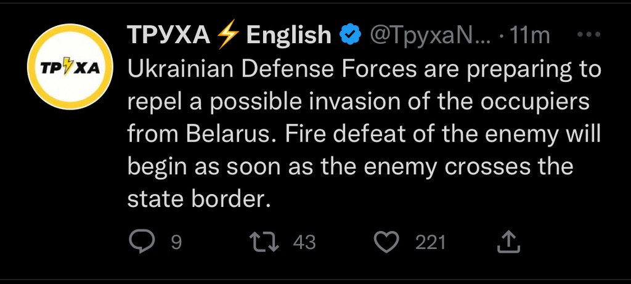The width and height of the screenshot is (631, 284).
Task: Click the reply speech bubble icon
Action: pyautogui.click(x=142, y=242)
